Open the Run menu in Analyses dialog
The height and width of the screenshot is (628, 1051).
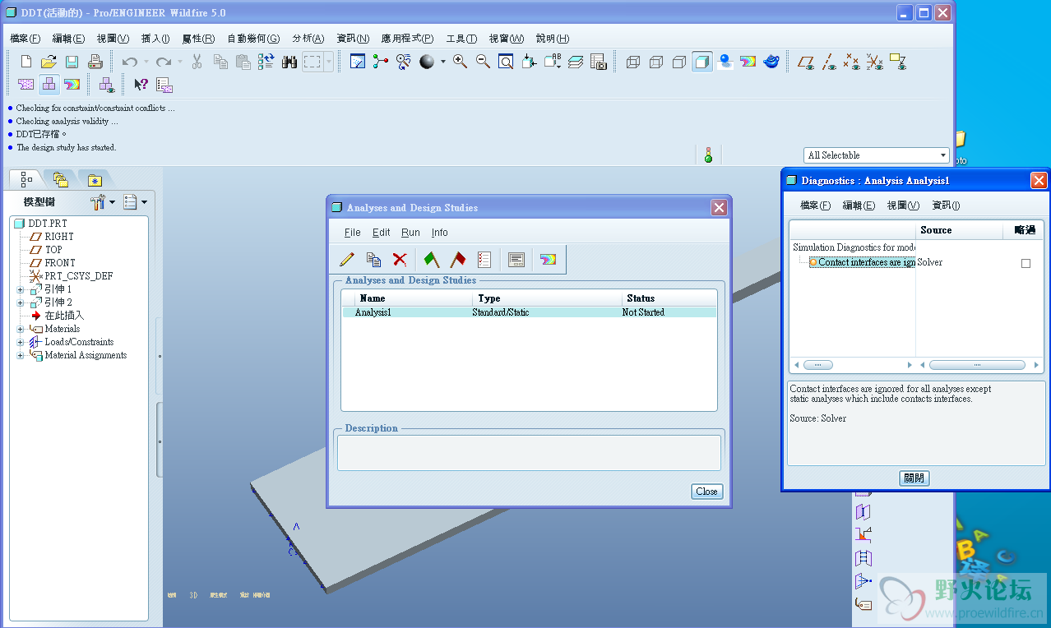[x=410, y=233]
